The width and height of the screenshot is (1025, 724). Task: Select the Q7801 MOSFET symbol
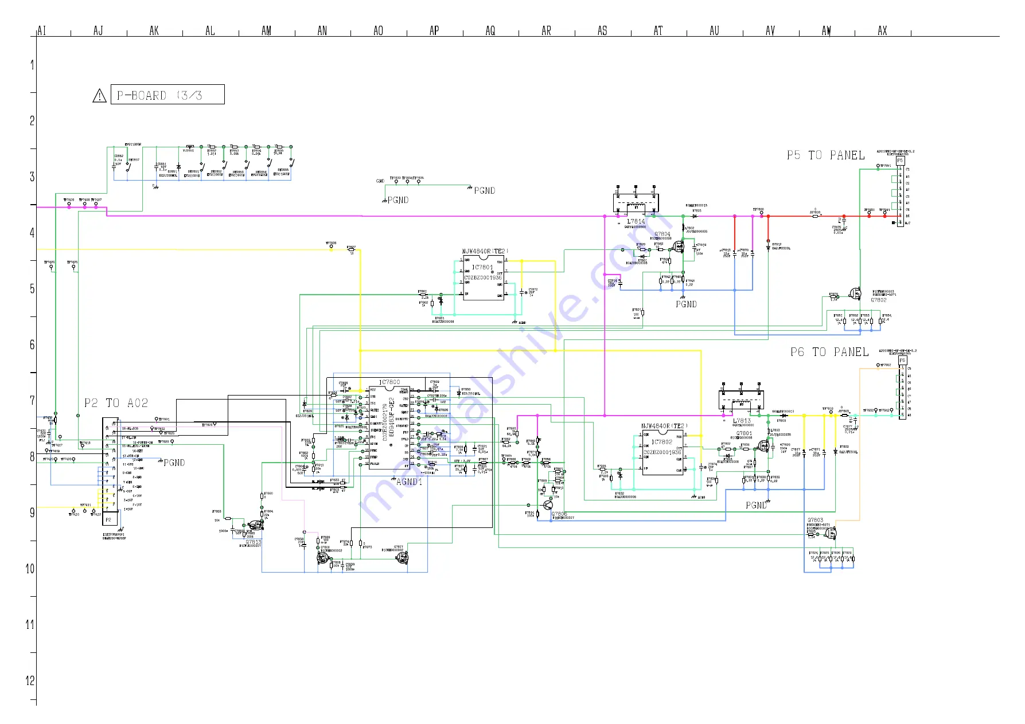(x=763, y=445)
